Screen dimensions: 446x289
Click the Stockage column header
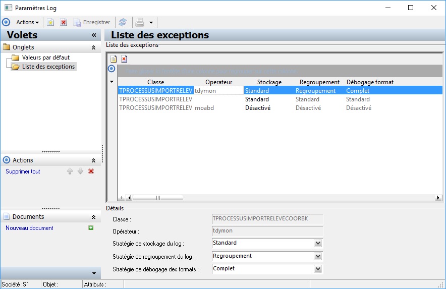tap(269, 82)
